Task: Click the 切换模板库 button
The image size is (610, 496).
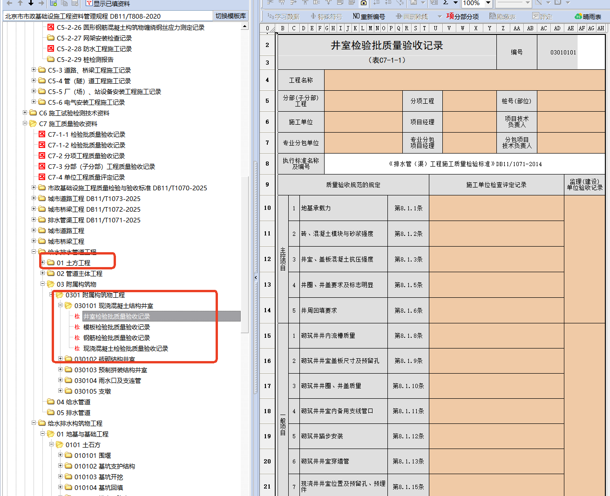Action: click(x=230, y=16)
